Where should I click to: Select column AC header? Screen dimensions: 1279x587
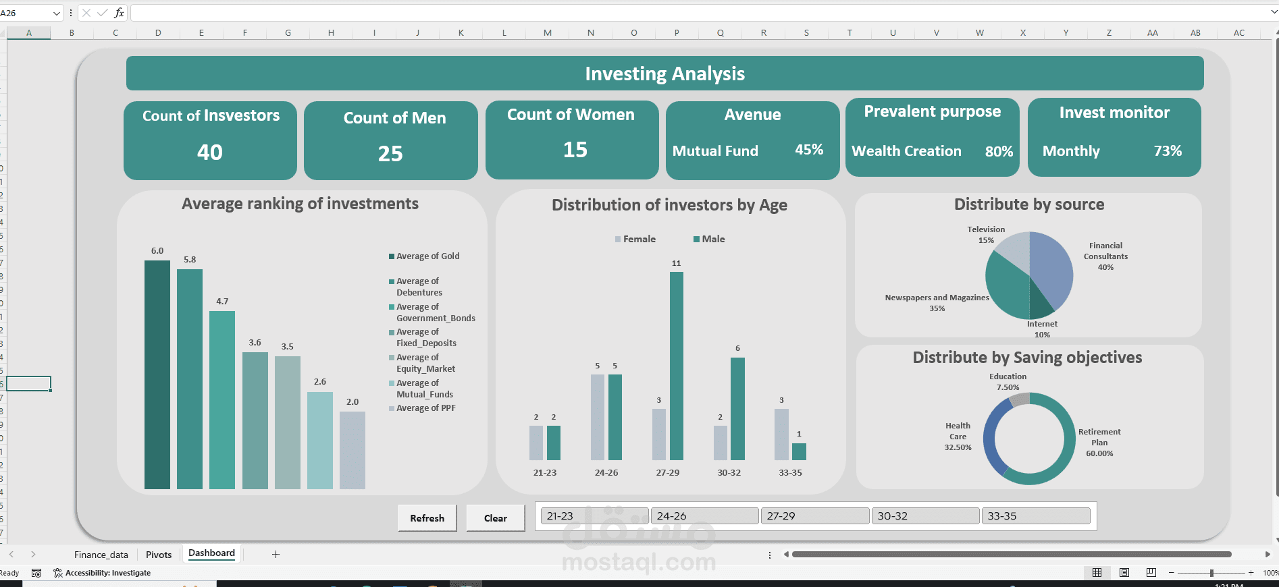1239,32
